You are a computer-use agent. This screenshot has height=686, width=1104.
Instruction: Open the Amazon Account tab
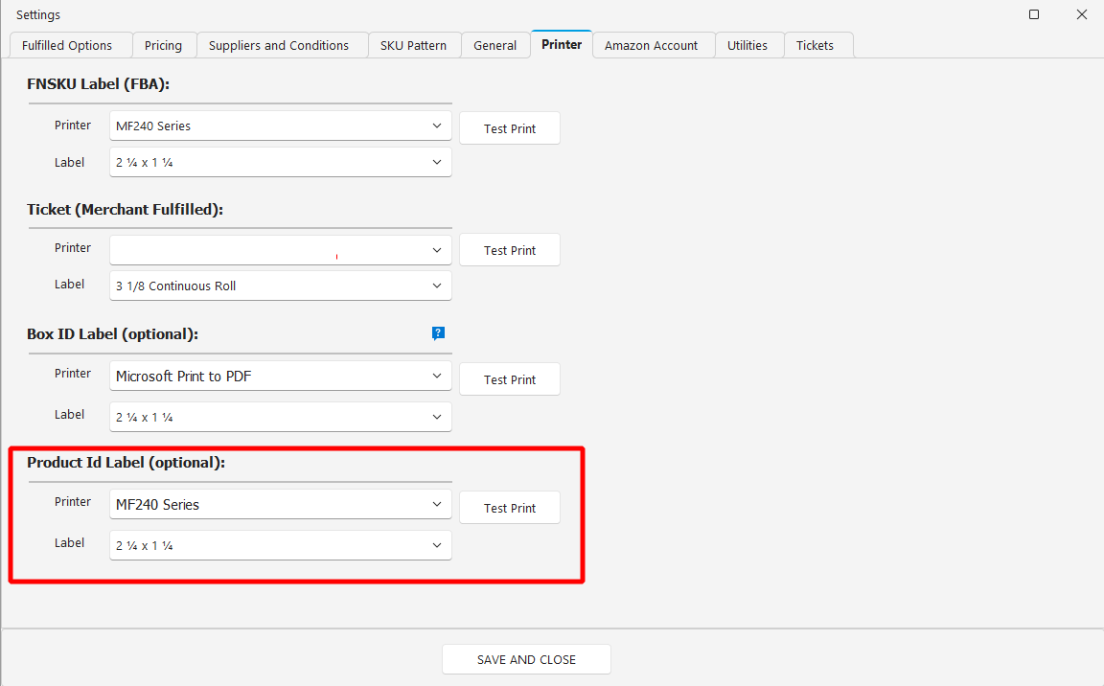[655, 45]
